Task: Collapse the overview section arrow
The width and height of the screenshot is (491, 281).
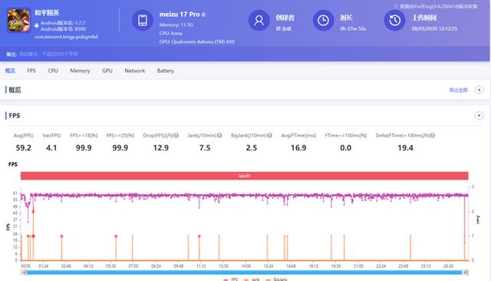Action: [479, 90]
